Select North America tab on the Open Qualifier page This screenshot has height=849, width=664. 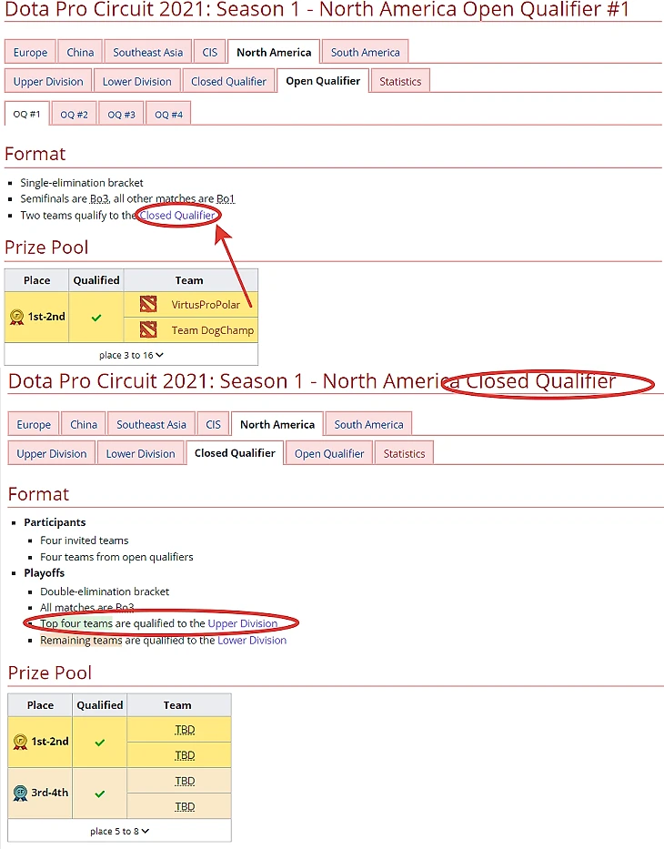274,52
